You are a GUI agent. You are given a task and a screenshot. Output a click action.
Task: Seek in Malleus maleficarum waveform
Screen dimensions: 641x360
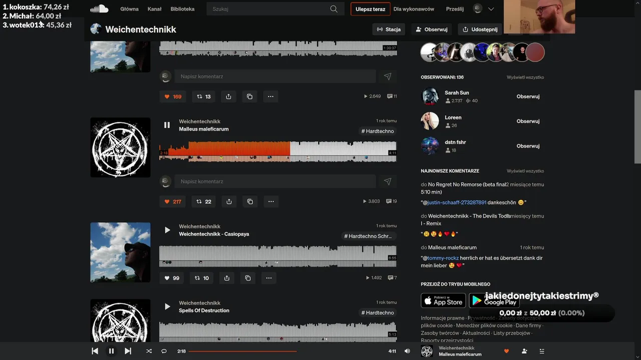click(278, 150)
